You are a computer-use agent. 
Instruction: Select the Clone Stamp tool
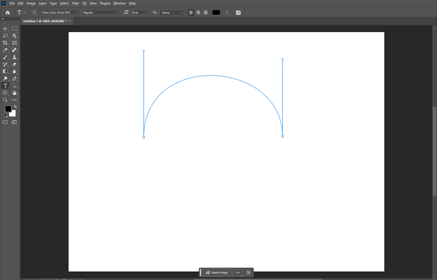[14, 57]
